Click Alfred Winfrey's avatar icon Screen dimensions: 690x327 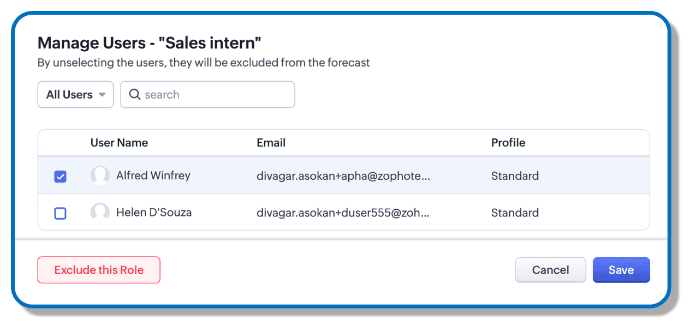100,175
